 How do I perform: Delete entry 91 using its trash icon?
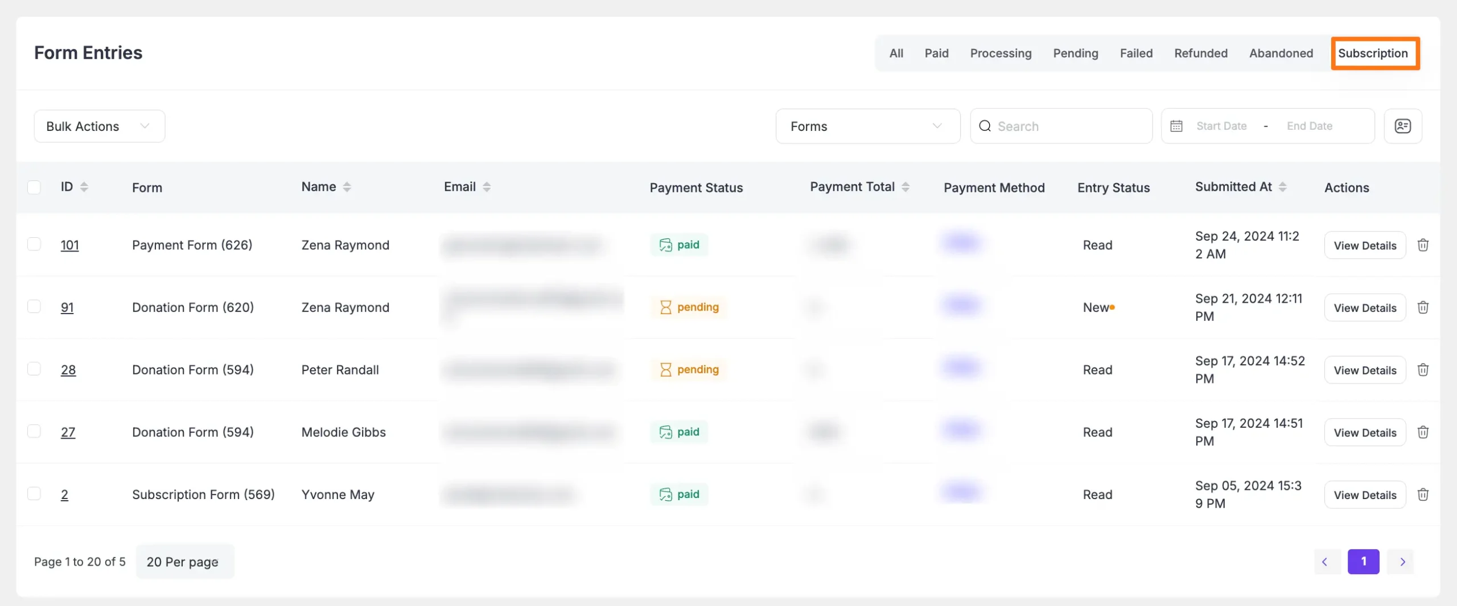[x=1423, y=307]
